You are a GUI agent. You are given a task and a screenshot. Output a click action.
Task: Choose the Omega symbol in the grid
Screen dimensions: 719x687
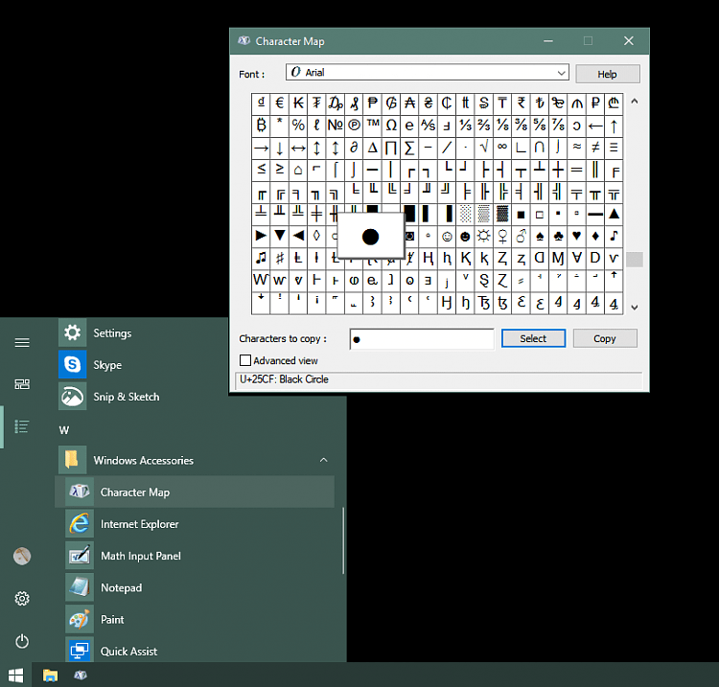coord(391,126)
